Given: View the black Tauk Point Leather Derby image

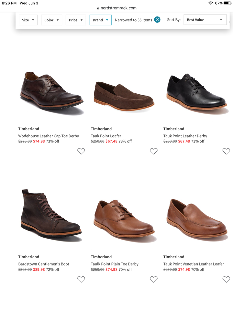Looking at the screenshot, I should pyautogui.click(x=196, y=92).
